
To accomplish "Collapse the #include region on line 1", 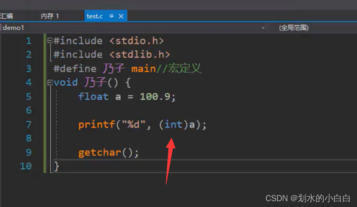I will click(x=50, y=40).
